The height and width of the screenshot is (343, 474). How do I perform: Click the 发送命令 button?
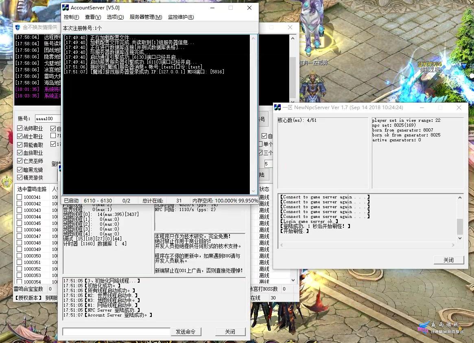[186, 332]
